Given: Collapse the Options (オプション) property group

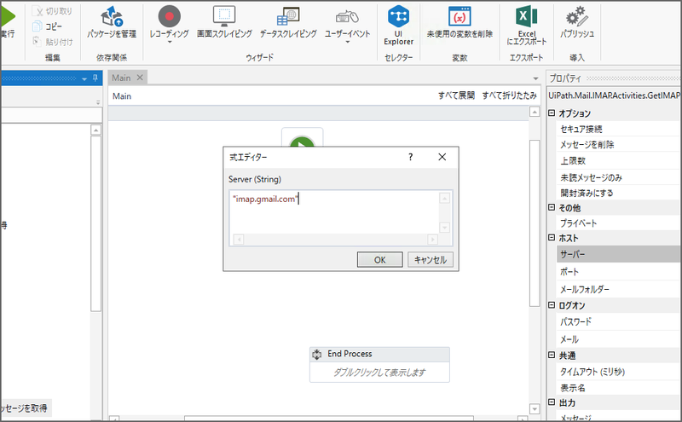Looking at the screenshot, I should pos(552,113).
